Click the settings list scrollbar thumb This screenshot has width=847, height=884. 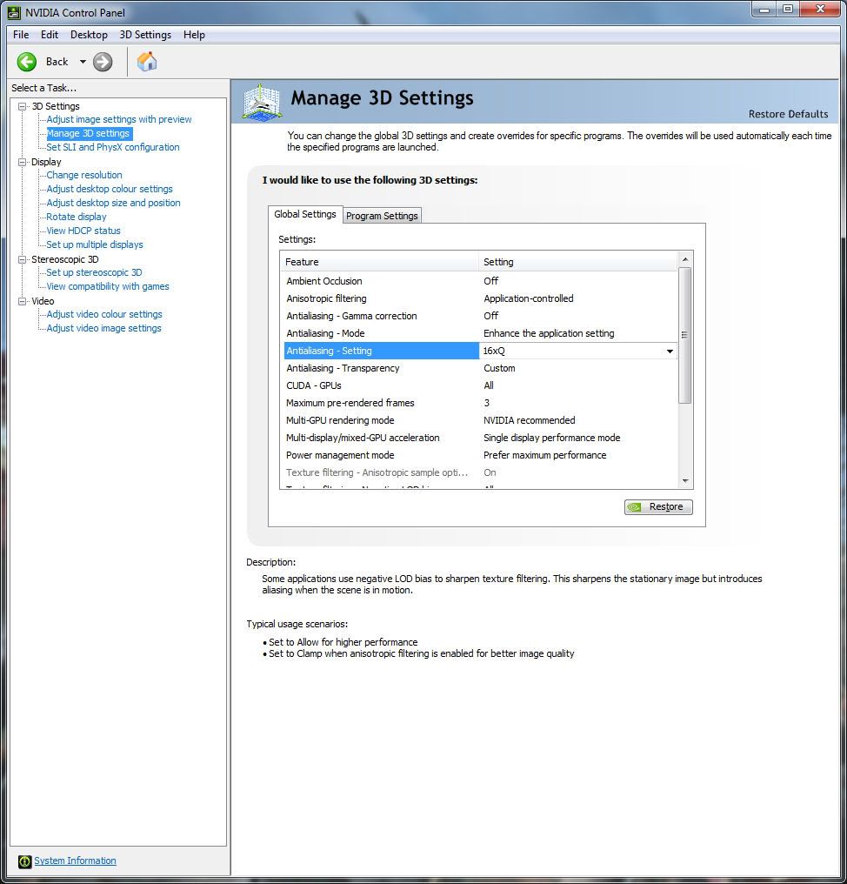coord(685,335)
